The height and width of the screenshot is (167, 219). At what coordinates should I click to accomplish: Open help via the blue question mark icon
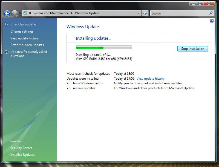212,21
